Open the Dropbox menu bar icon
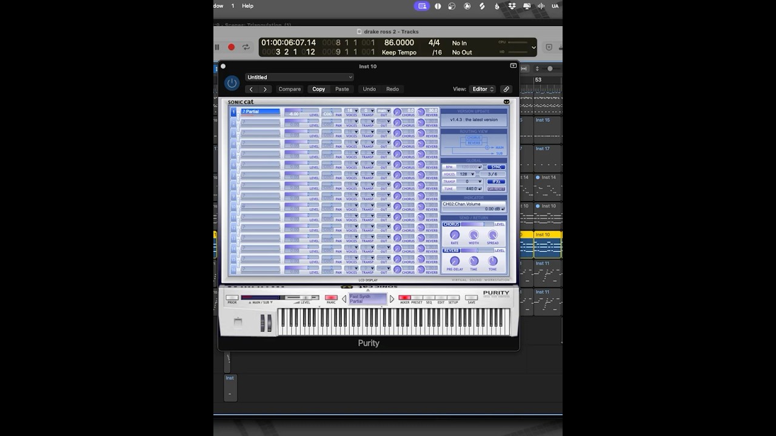 [512, 5]
